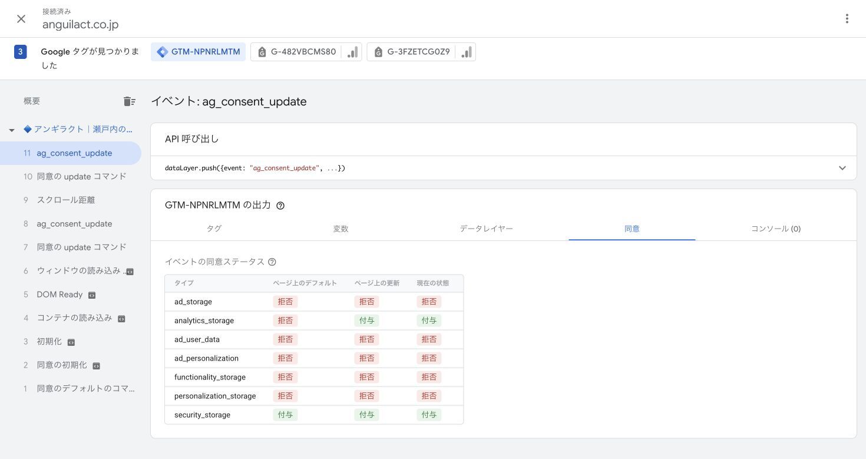Image resolution: width=866 pixels, height=459 pixels.
Task: Click the code icon beside 同意の初期化
Action: (x=96, y=366)
